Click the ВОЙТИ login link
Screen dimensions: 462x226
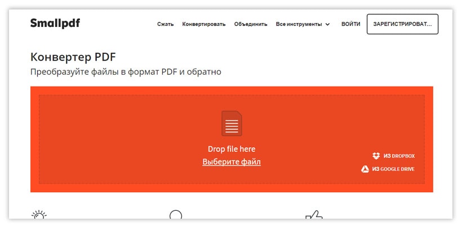(350, 24)
